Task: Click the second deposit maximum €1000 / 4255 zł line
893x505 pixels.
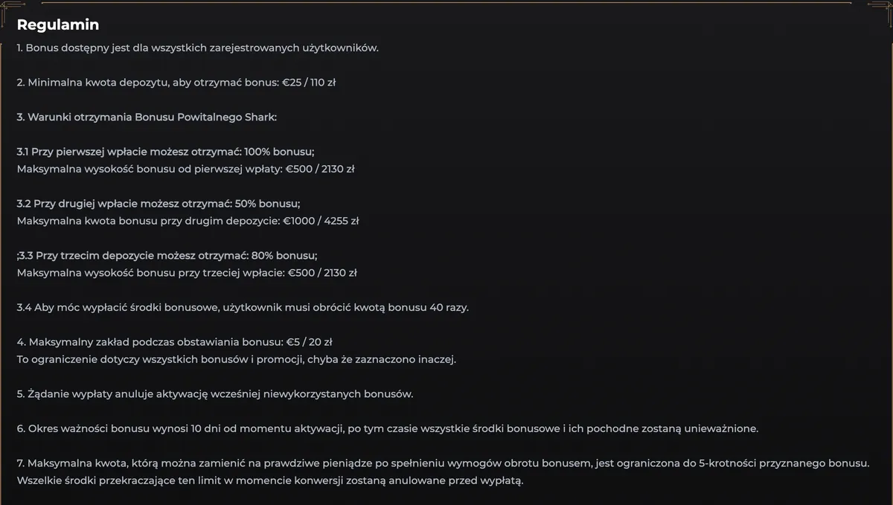Action: [188, 221]
